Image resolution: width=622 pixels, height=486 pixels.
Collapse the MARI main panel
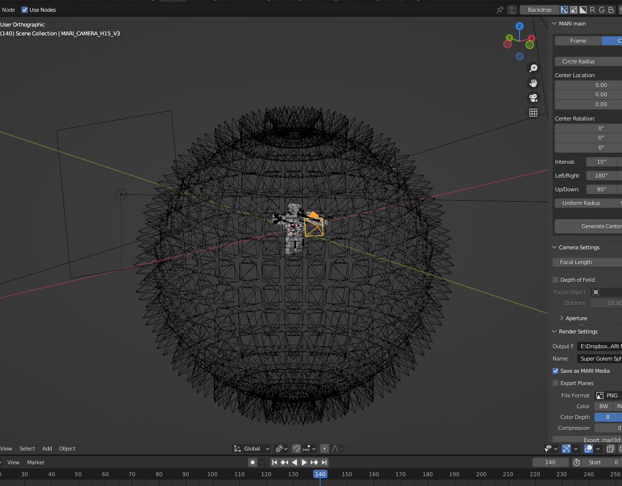pyautogui.click(x=554, y=24)
